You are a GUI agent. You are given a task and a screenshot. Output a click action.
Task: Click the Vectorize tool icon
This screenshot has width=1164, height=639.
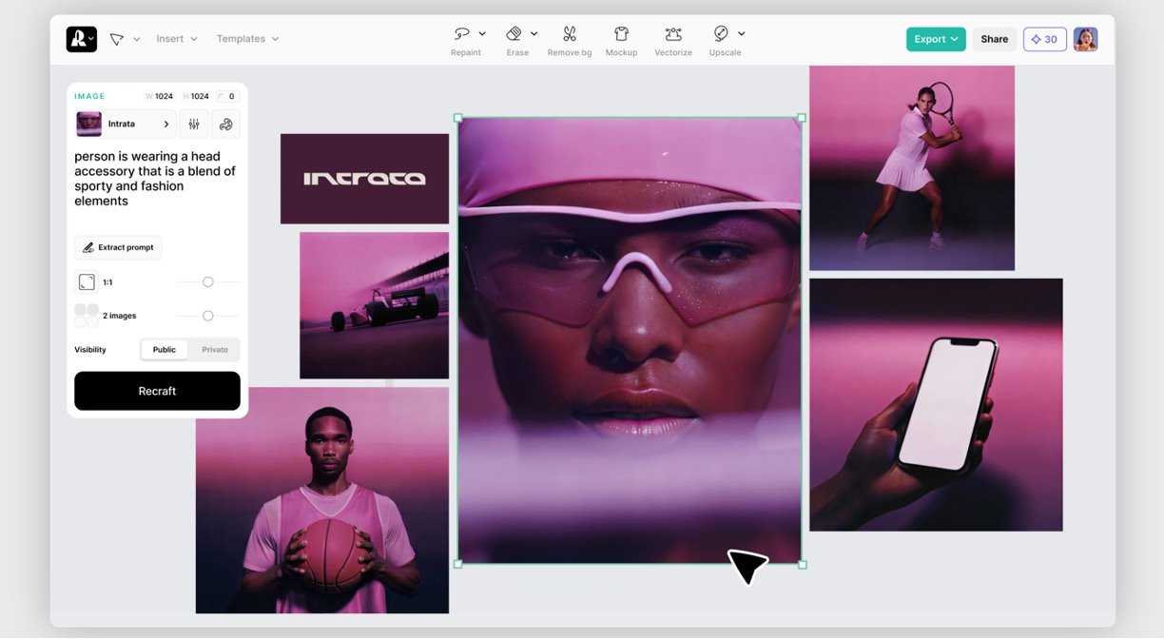tap(672, 34)
